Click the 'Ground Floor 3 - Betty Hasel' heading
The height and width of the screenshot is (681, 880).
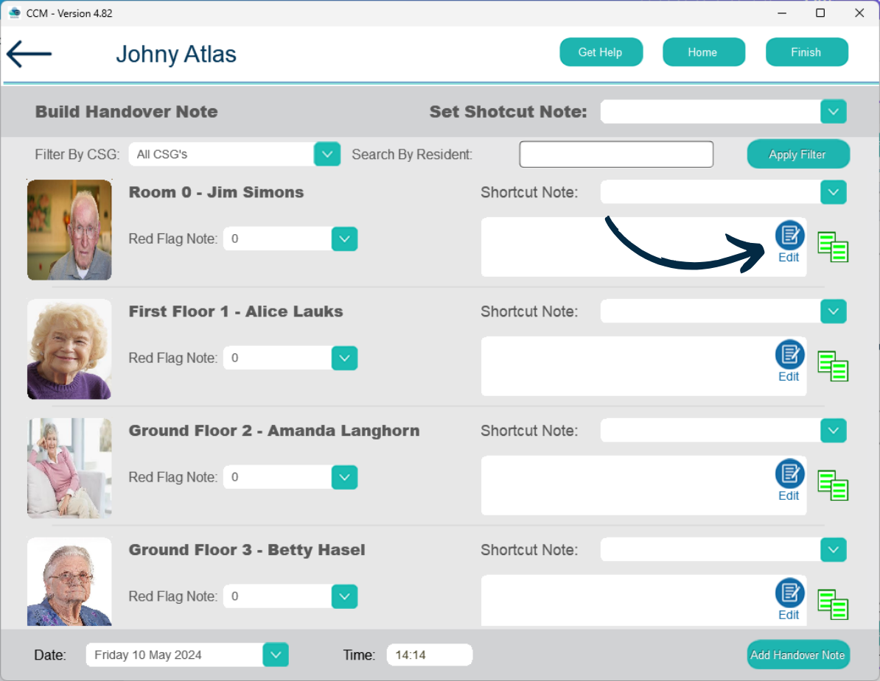tap(247, 550)
